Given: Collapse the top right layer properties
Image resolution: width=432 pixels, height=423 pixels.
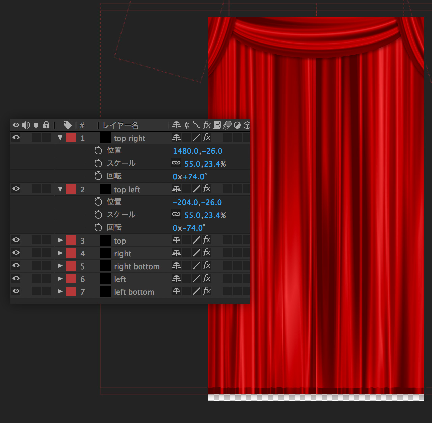Looking at the screenshot, I should [60, 138].
